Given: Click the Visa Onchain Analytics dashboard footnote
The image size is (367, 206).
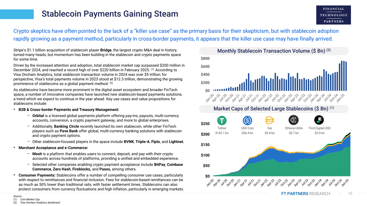Looking at the screenshot, I should click(x=40, y=203).
